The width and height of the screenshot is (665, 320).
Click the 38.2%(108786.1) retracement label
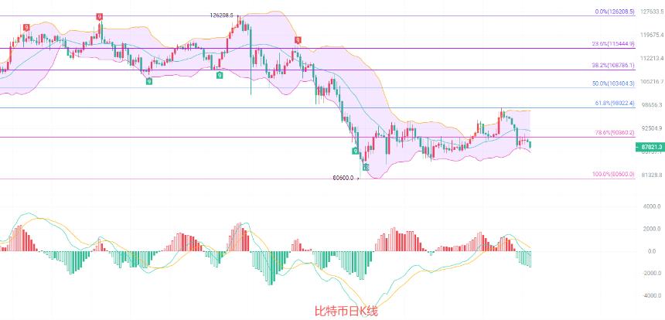pos(613,66)
